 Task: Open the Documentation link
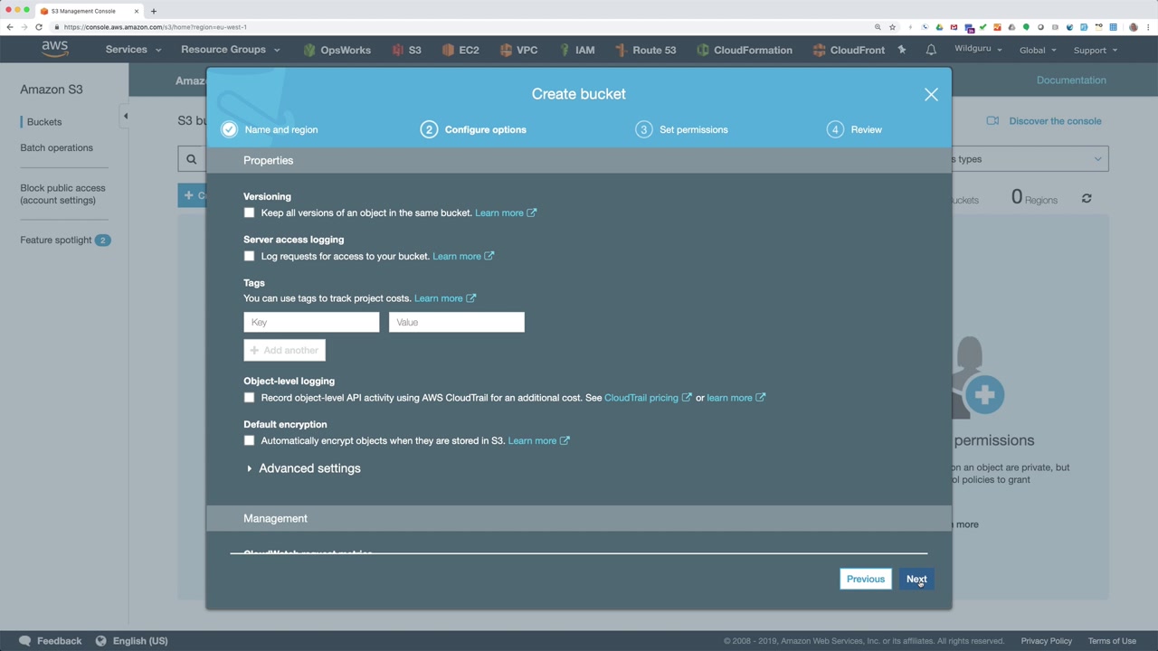[1071, 80]
